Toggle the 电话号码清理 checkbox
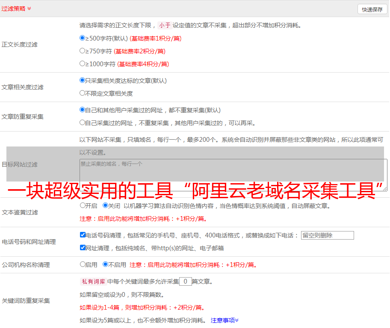 pyautogui.click(x=83, y=235)
